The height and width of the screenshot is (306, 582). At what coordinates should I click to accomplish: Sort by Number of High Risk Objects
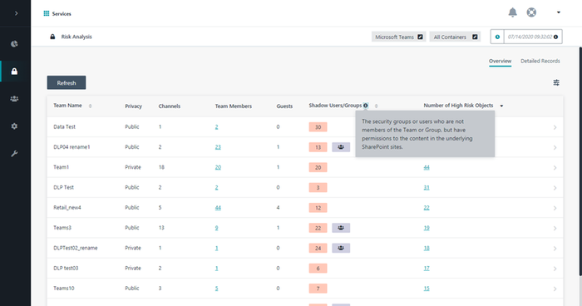pos(501,106)
